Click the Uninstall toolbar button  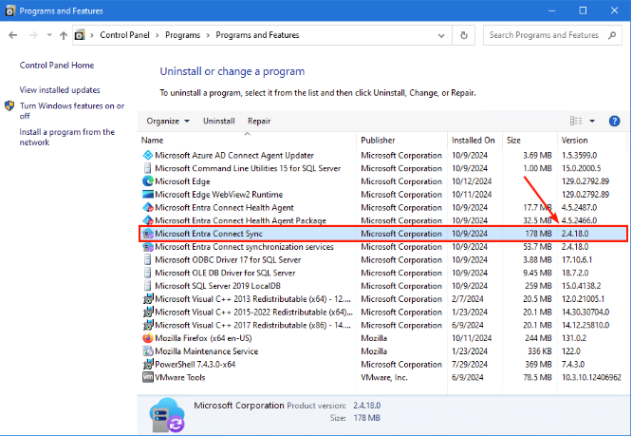[x=219, y=121]
